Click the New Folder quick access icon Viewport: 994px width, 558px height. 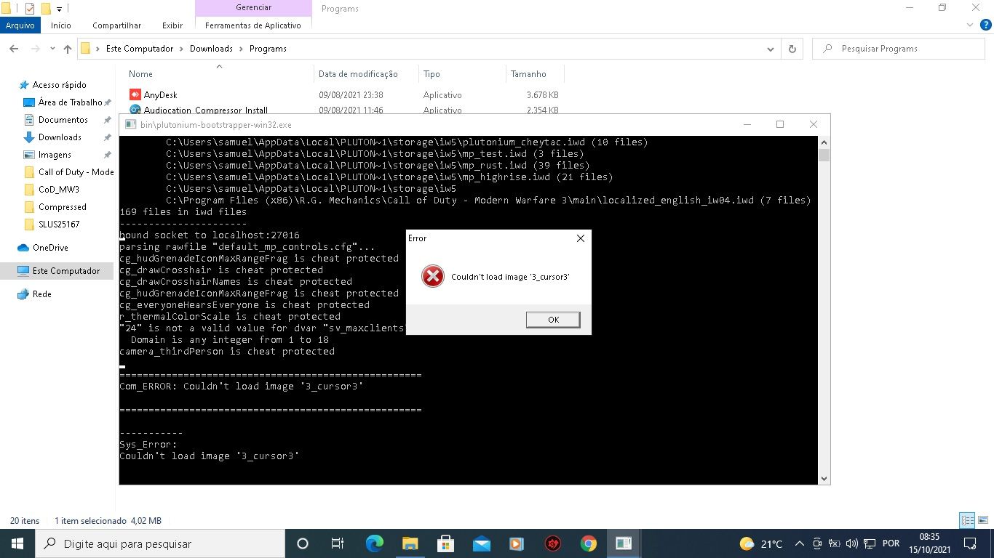(x=45, y=9)
